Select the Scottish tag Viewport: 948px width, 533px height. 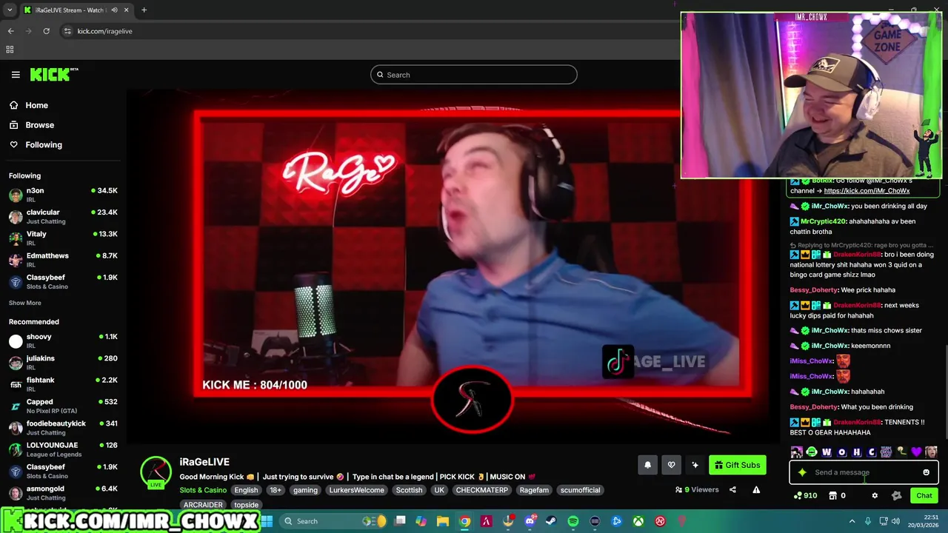pos(409,490)
